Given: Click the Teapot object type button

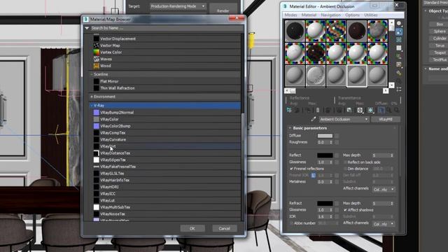Looking at the screenshot, I should coord(440,53).
